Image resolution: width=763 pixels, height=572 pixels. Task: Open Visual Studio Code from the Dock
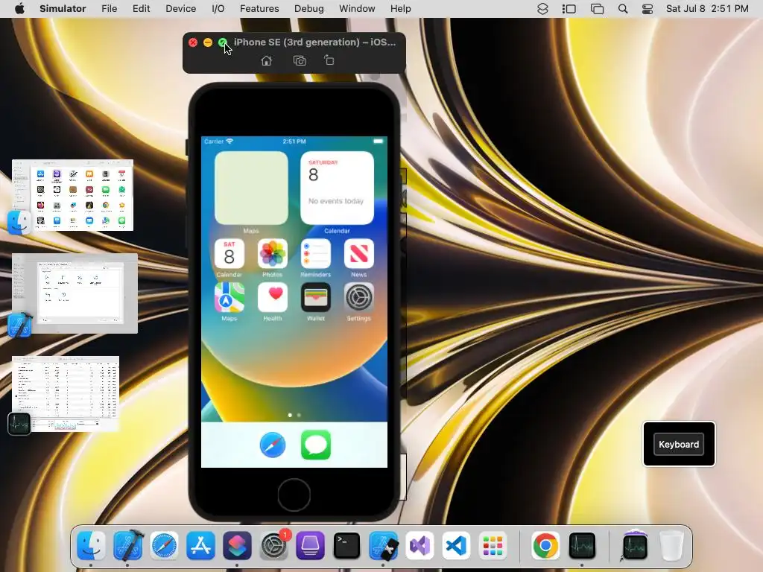(456, 546)
